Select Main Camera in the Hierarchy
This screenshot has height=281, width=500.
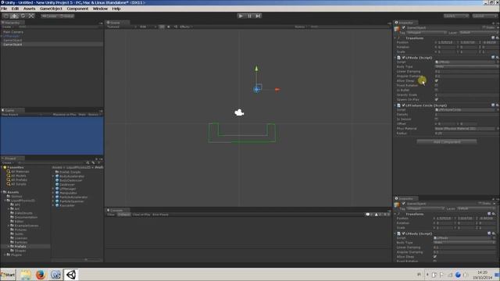click(x=13, y=32)
